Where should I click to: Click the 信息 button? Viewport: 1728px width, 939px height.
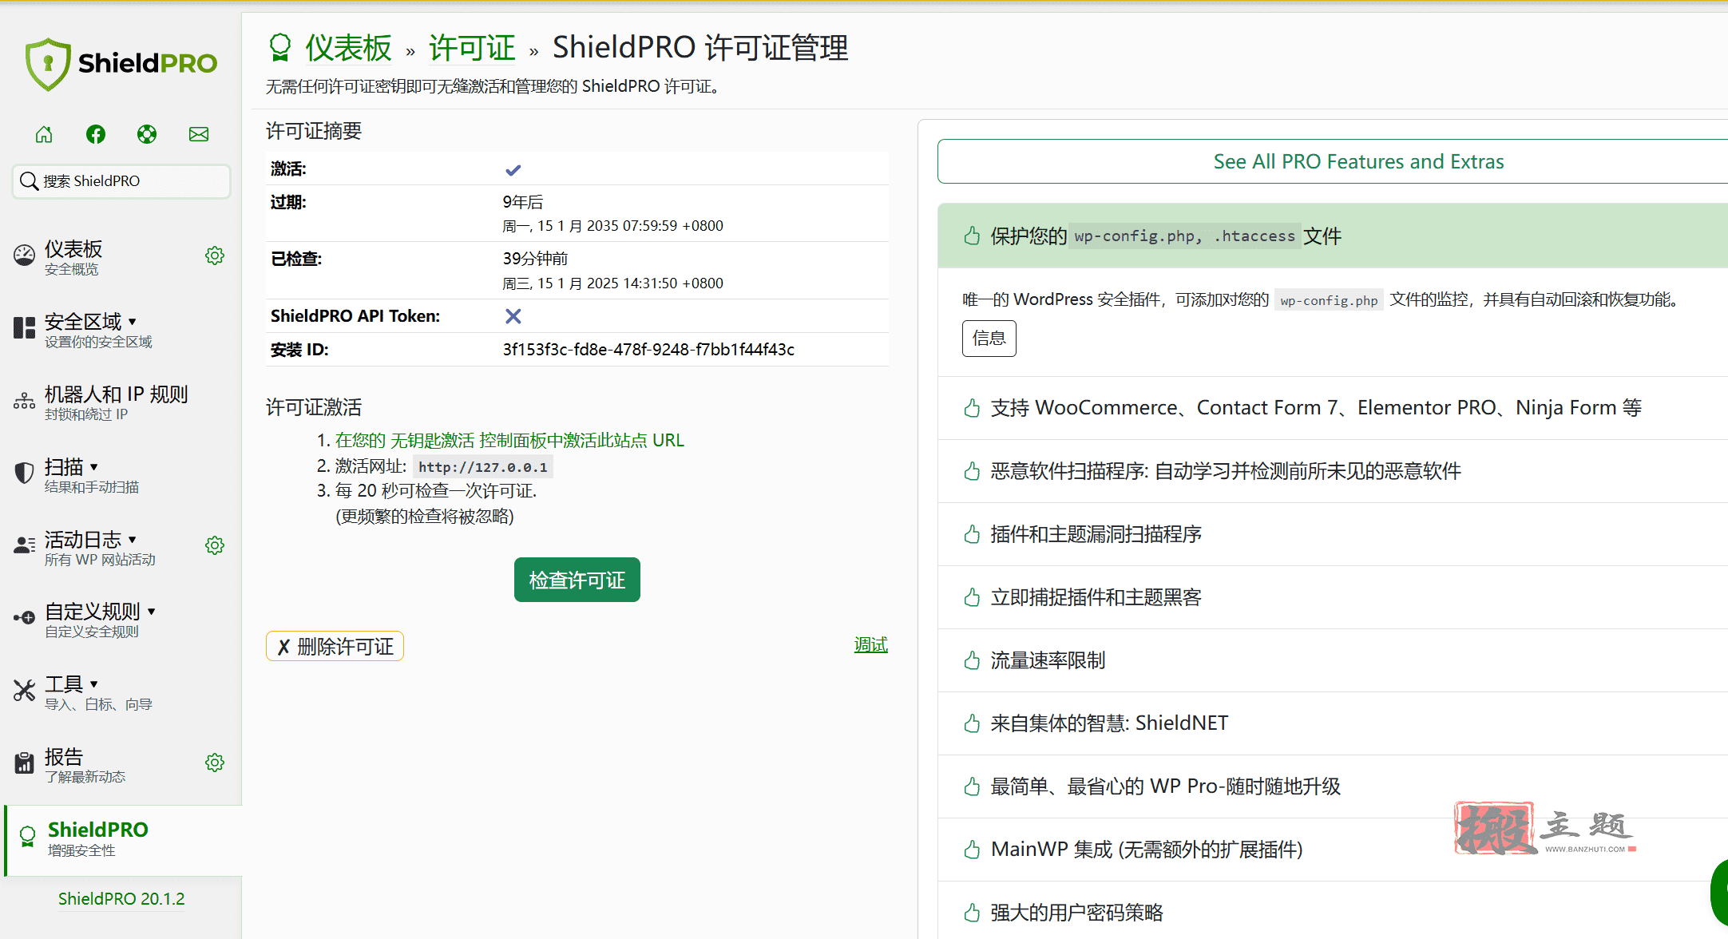click(x=989, y=339)
